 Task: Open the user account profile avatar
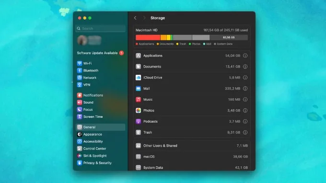point(82,40)
